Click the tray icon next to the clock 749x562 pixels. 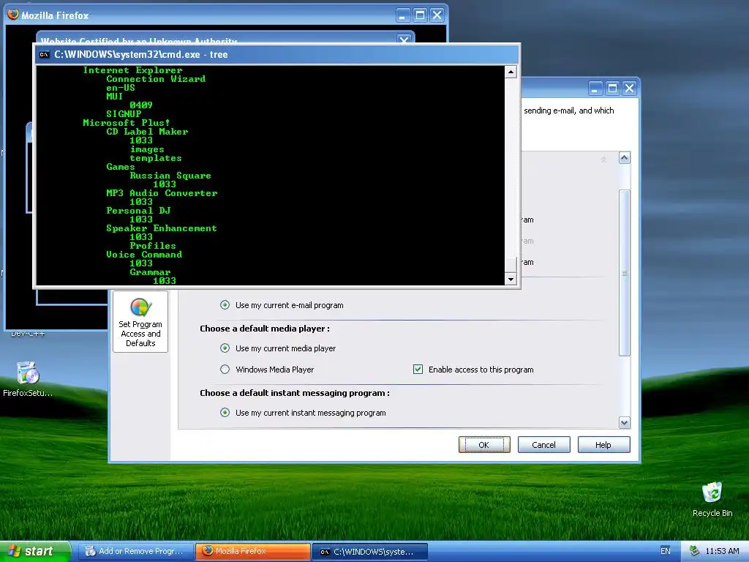tap(694, 551)
